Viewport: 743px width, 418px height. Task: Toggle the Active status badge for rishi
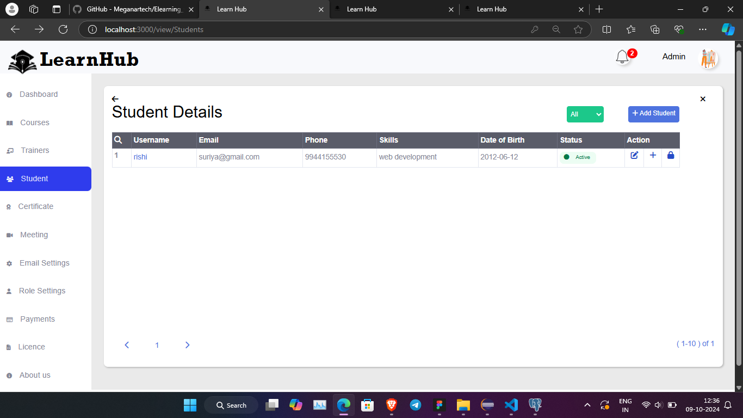578,157
